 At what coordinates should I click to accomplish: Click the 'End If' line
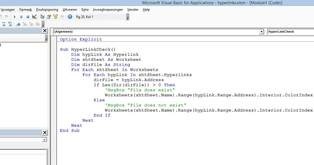102,115
